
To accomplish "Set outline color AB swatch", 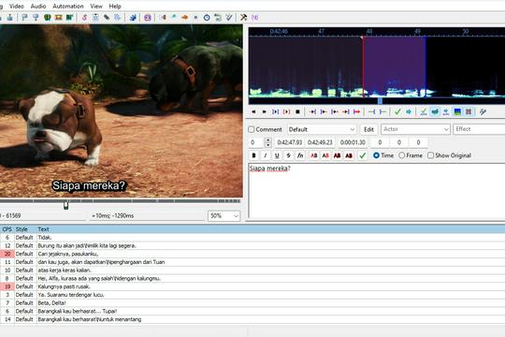I will (x=338, y=155).
